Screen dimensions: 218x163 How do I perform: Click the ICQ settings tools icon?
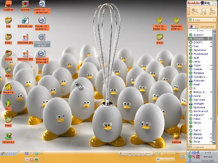coord(195,11)
